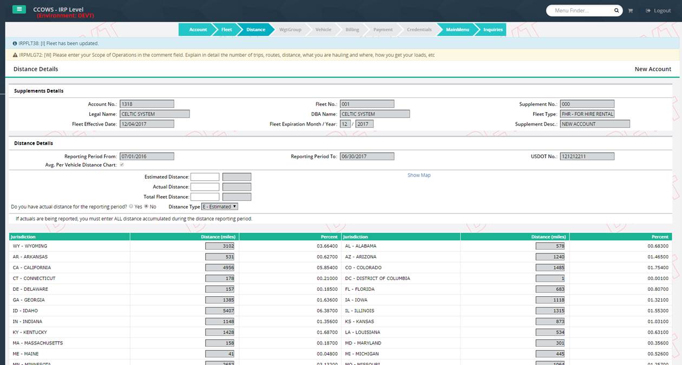
Task: Go to the Account step tab
Action: pyautogui.click(x=197, y=30)
